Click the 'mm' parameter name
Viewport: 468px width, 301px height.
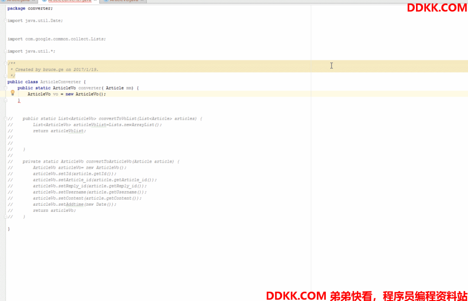[x=129, y=88]
